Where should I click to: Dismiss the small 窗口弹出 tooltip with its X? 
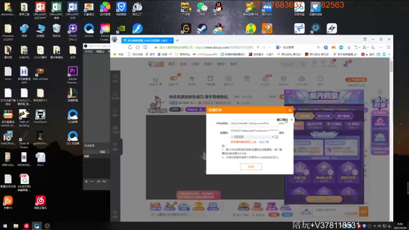tap(291, 120)
